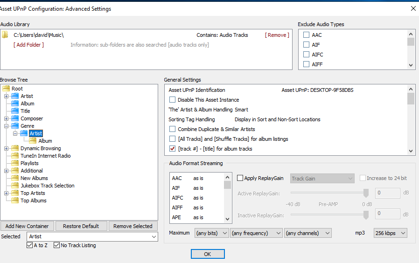This screenshot has height=263, width=419.
Task: Click the Music folder icon in Audio Library
Action: coord(5,35)
